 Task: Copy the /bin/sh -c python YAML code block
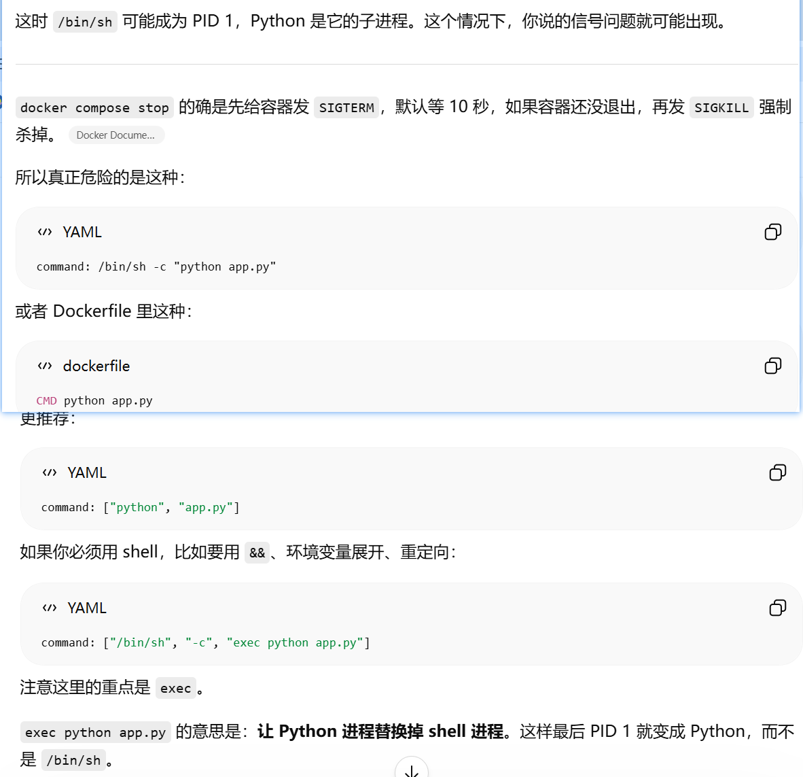coord(772,232)
